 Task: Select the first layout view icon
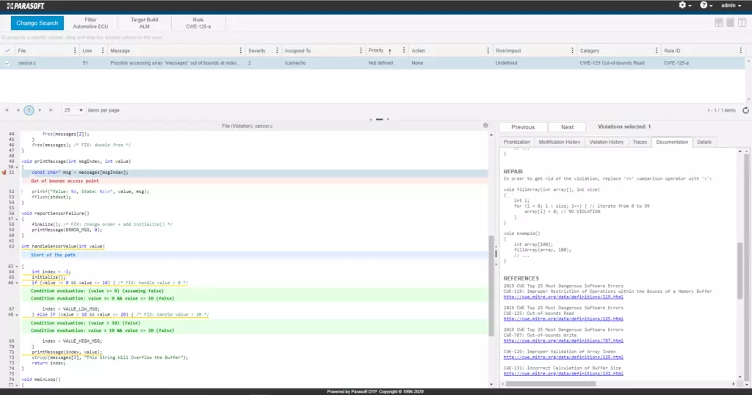pyautogui.click(x=718, y=23)
